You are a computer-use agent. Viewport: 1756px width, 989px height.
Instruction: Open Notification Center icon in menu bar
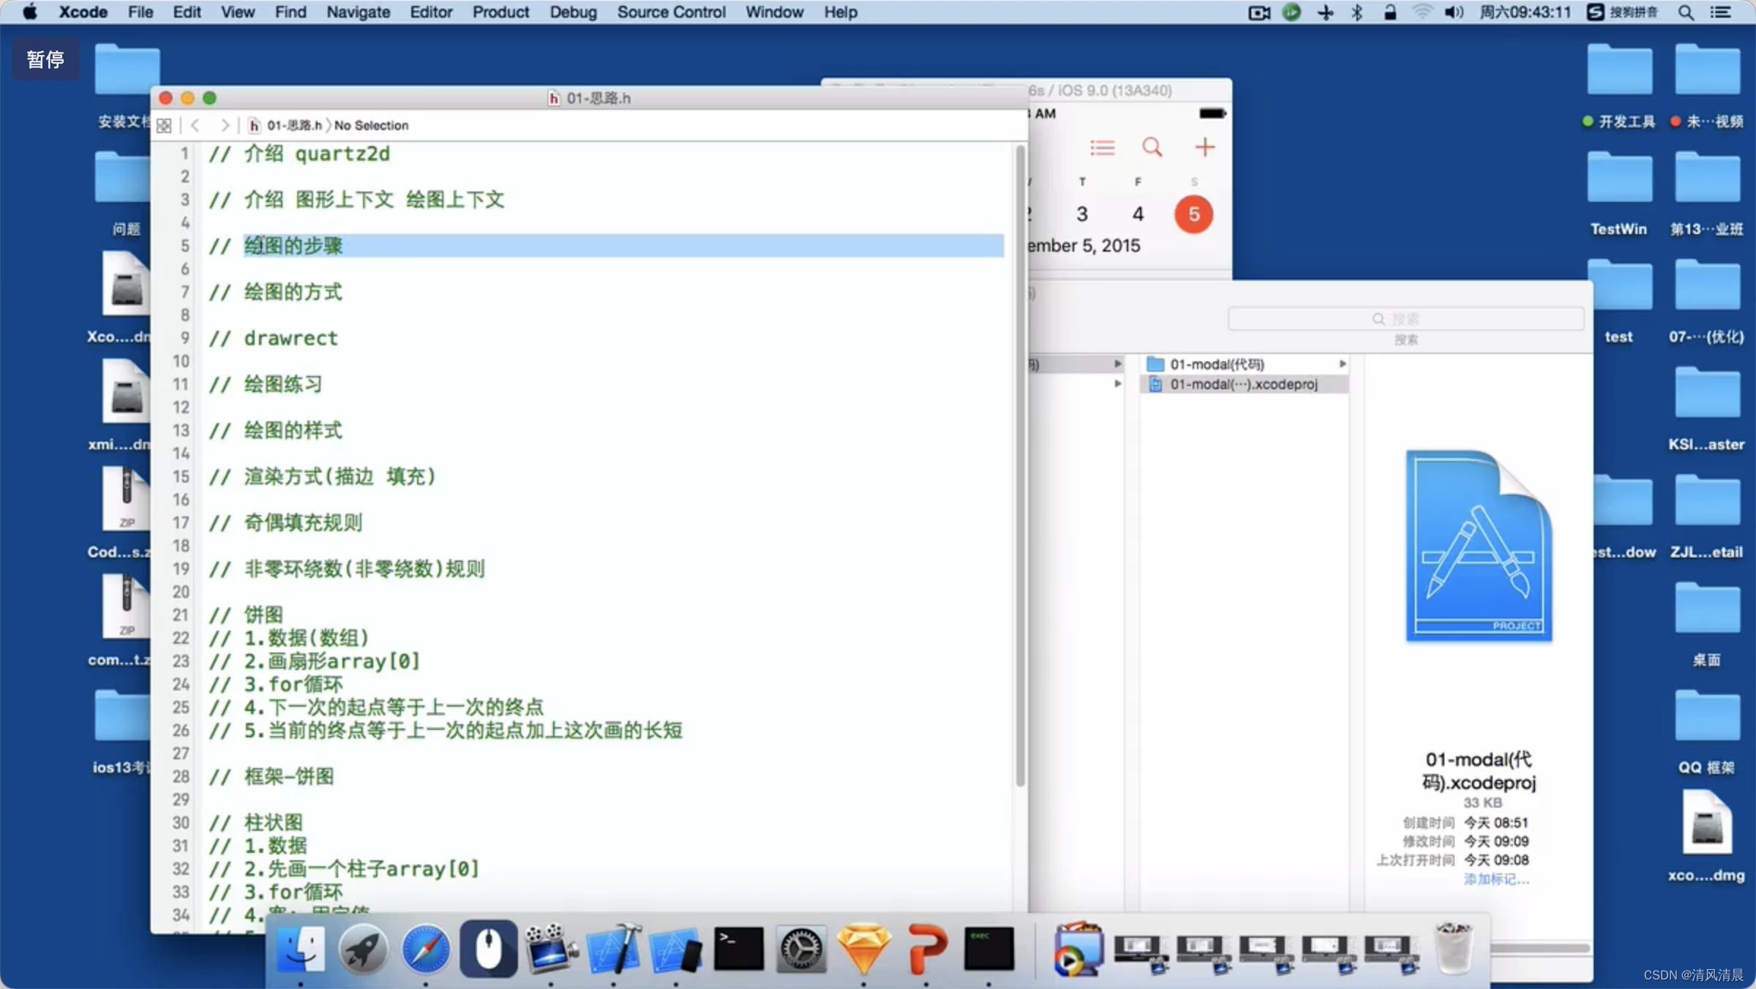point(1720,12)
